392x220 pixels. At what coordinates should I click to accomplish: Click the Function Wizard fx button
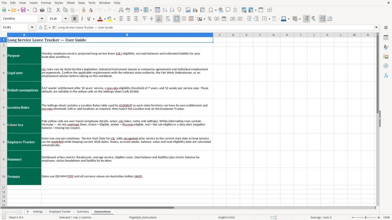[41, 27]
